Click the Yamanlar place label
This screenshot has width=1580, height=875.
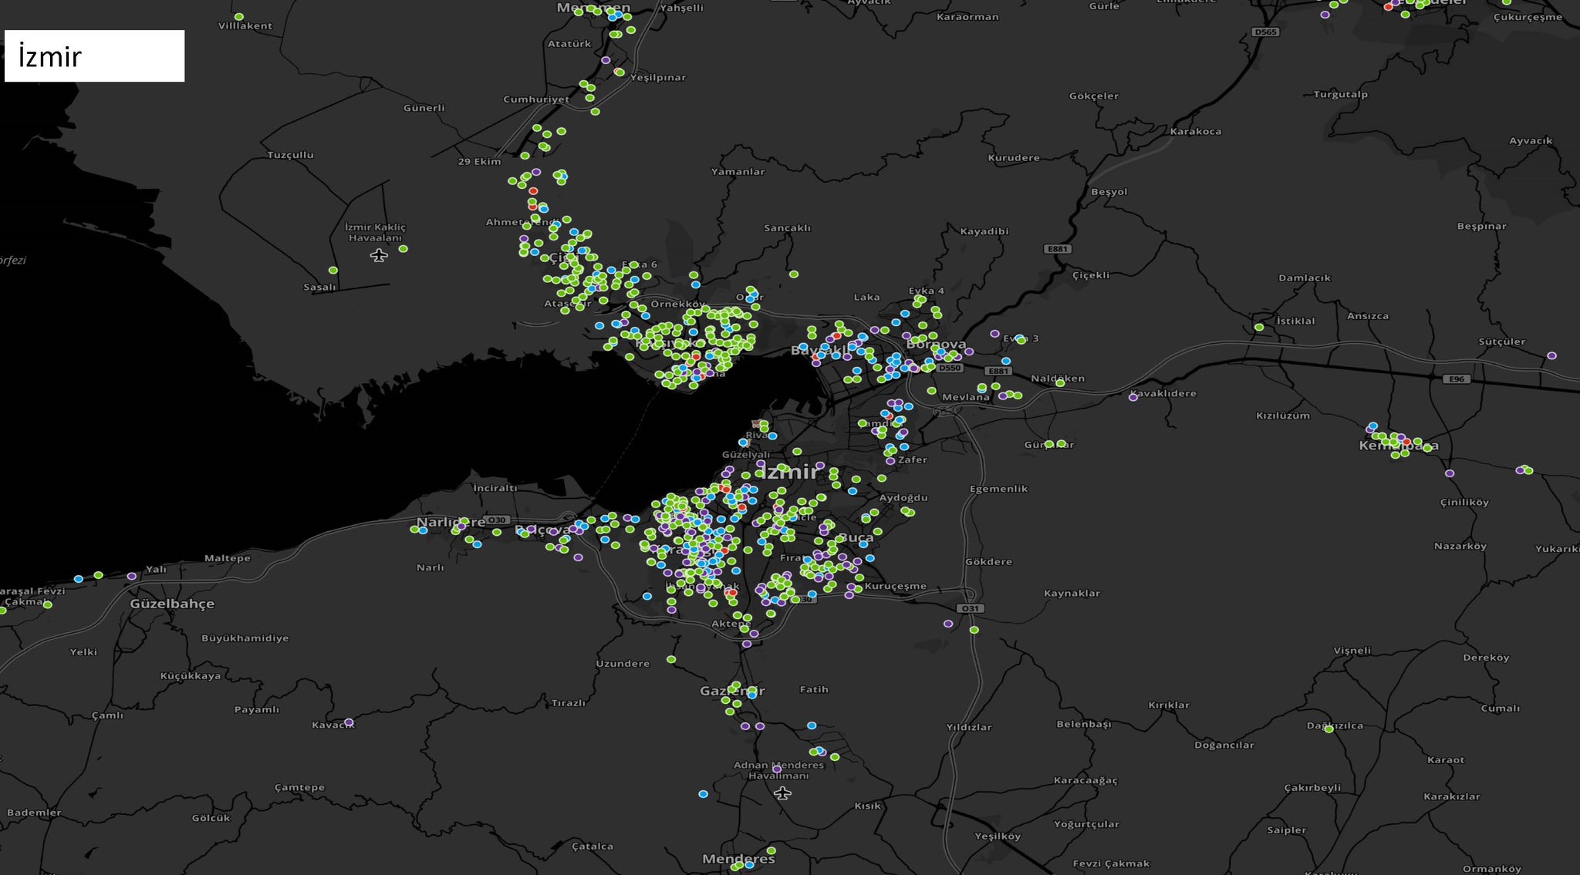tap(738, 171)
